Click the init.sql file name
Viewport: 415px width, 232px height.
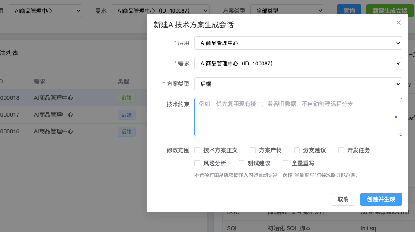coord(369,228)
